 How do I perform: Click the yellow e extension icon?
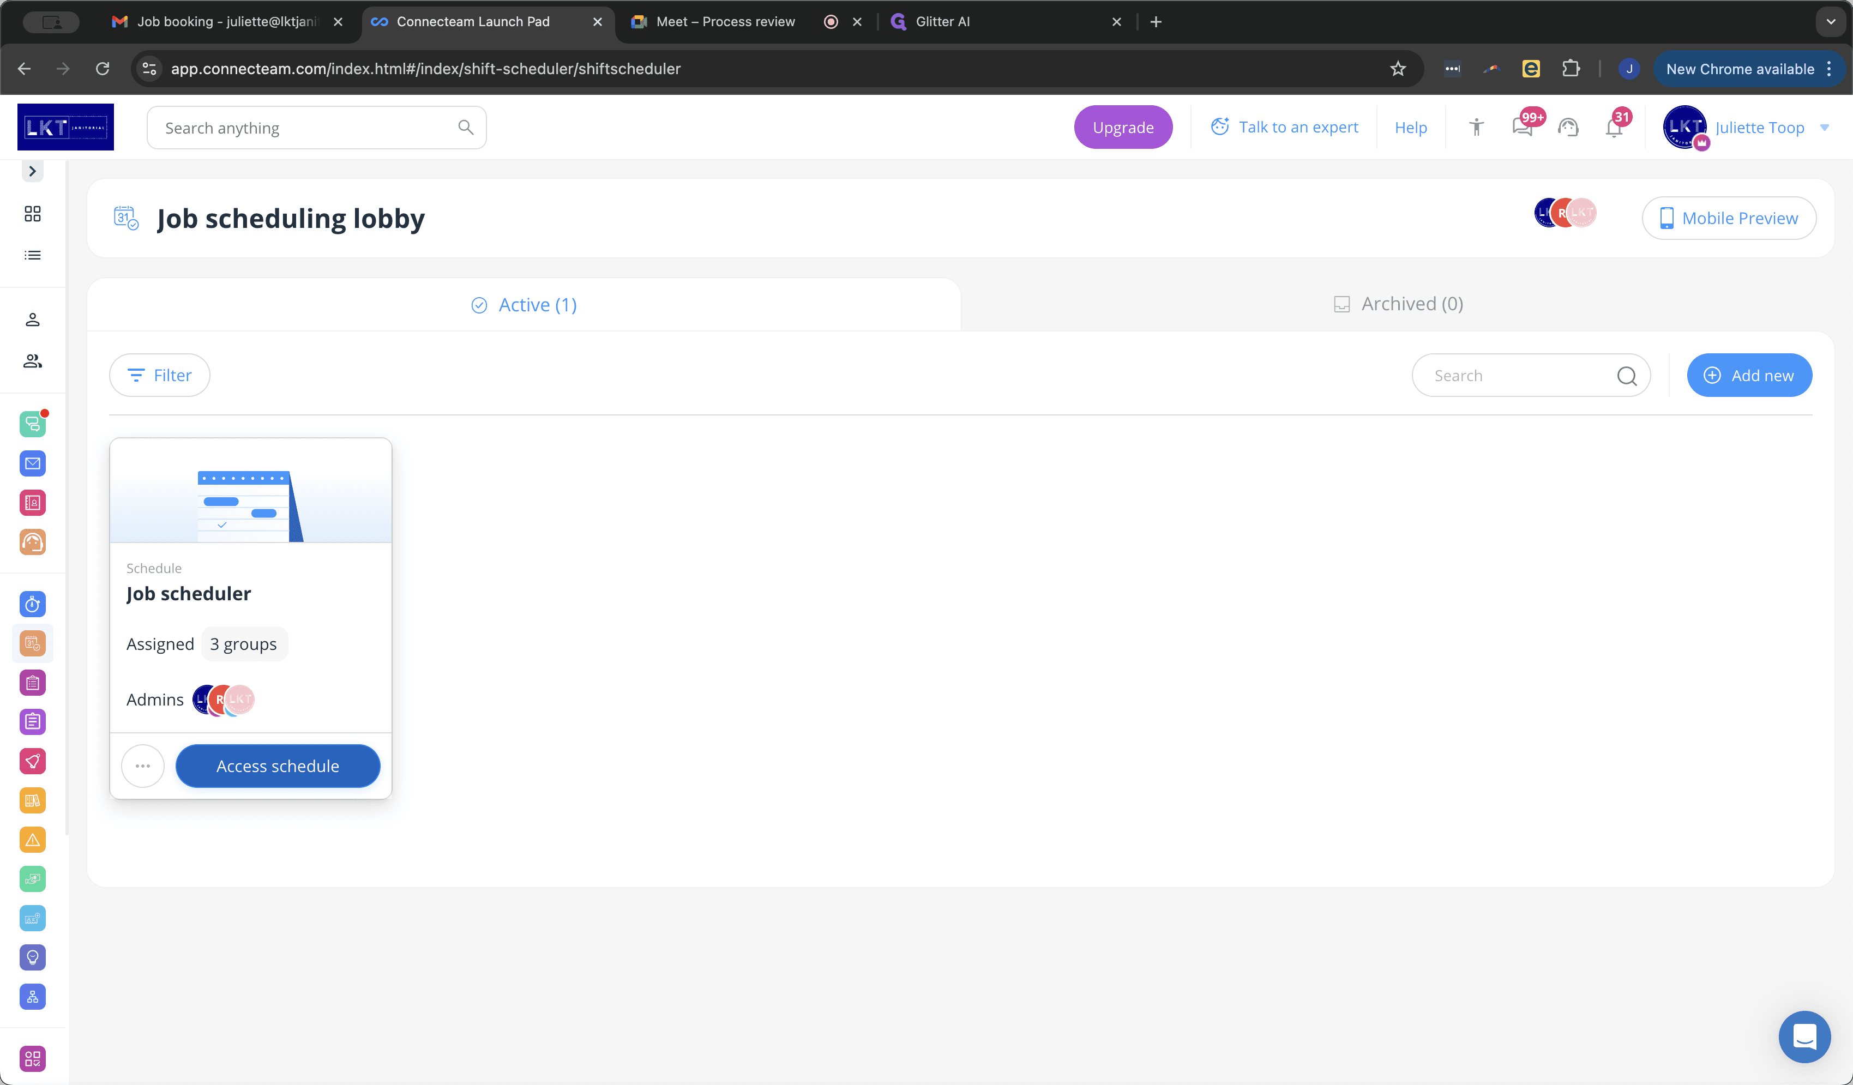click(1531, 68)
